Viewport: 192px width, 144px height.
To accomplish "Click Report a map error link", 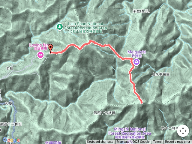I will click(177, 142).
